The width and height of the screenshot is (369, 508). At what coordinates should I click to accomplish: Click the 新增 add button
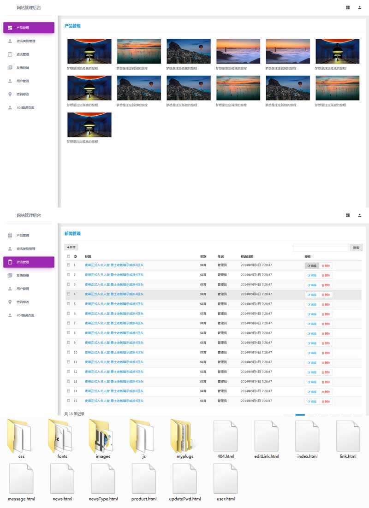[71, 248]
